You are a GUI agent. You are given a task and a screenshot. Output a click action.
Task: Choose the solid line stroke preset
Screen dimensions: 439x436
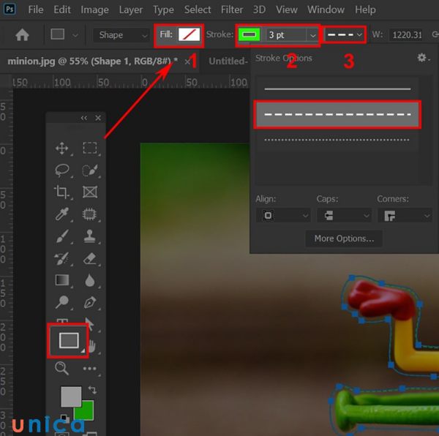337,89
